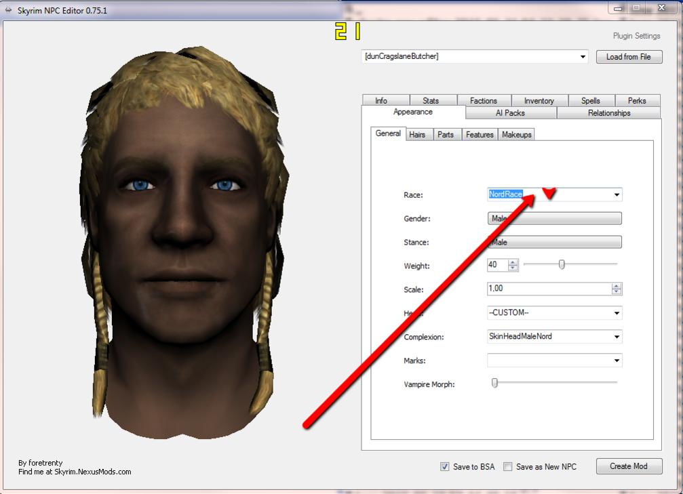The height and width of the screenshot is (494, 683).
Task: Expand the Complexion dropdown
Action: coord(617,337)
